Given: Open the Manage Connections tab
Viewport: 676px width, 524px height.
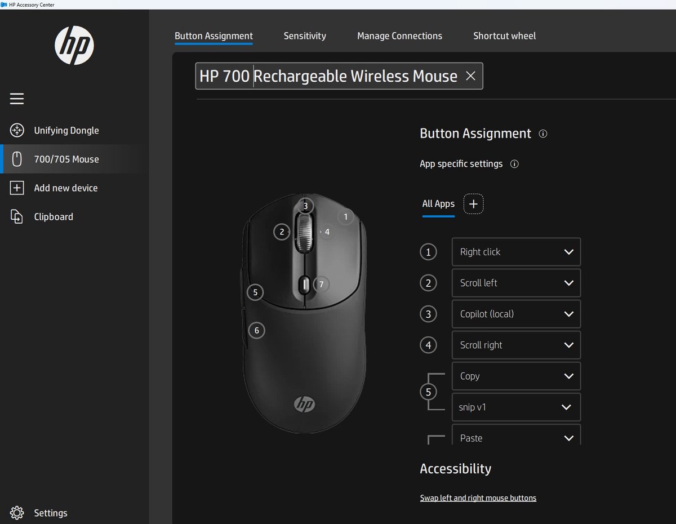Looking at the screenshot, I should (399, 35).
